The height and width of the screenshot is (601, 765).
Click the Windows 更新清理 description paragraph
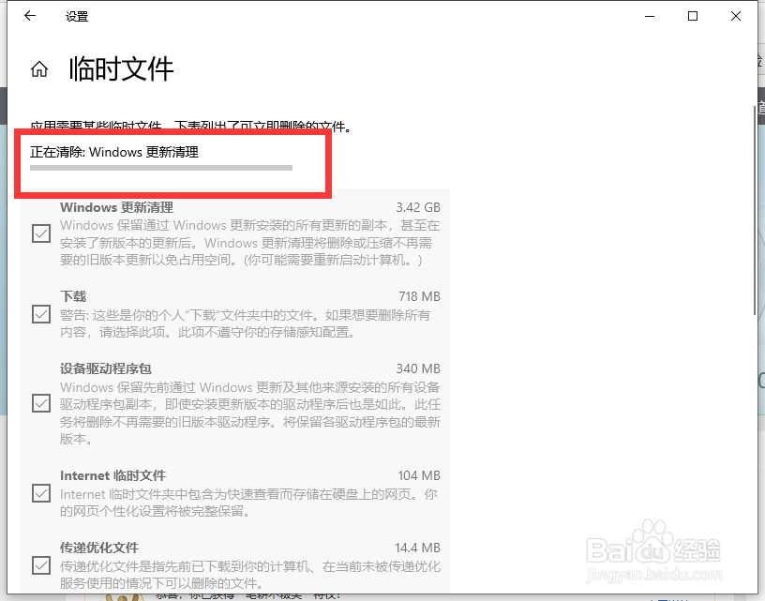click(249, 243)
